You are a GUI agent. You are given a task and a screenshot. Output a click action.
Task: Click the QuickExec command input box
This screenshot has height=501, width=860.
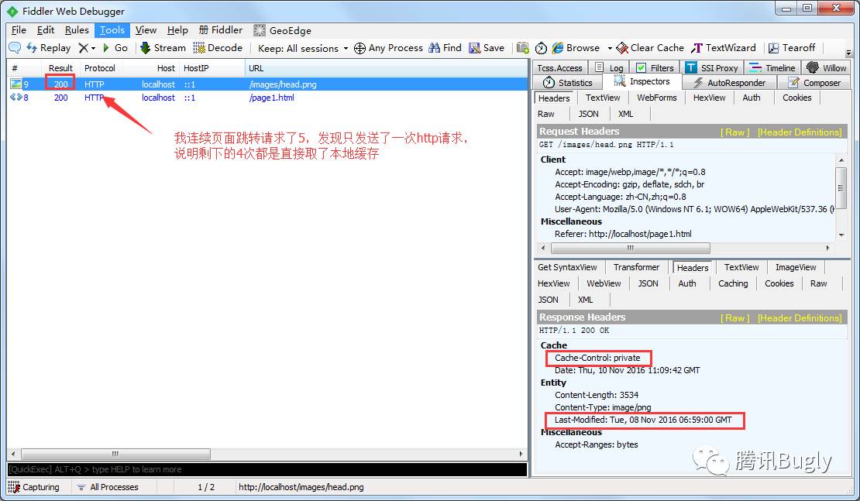point(267,469)
